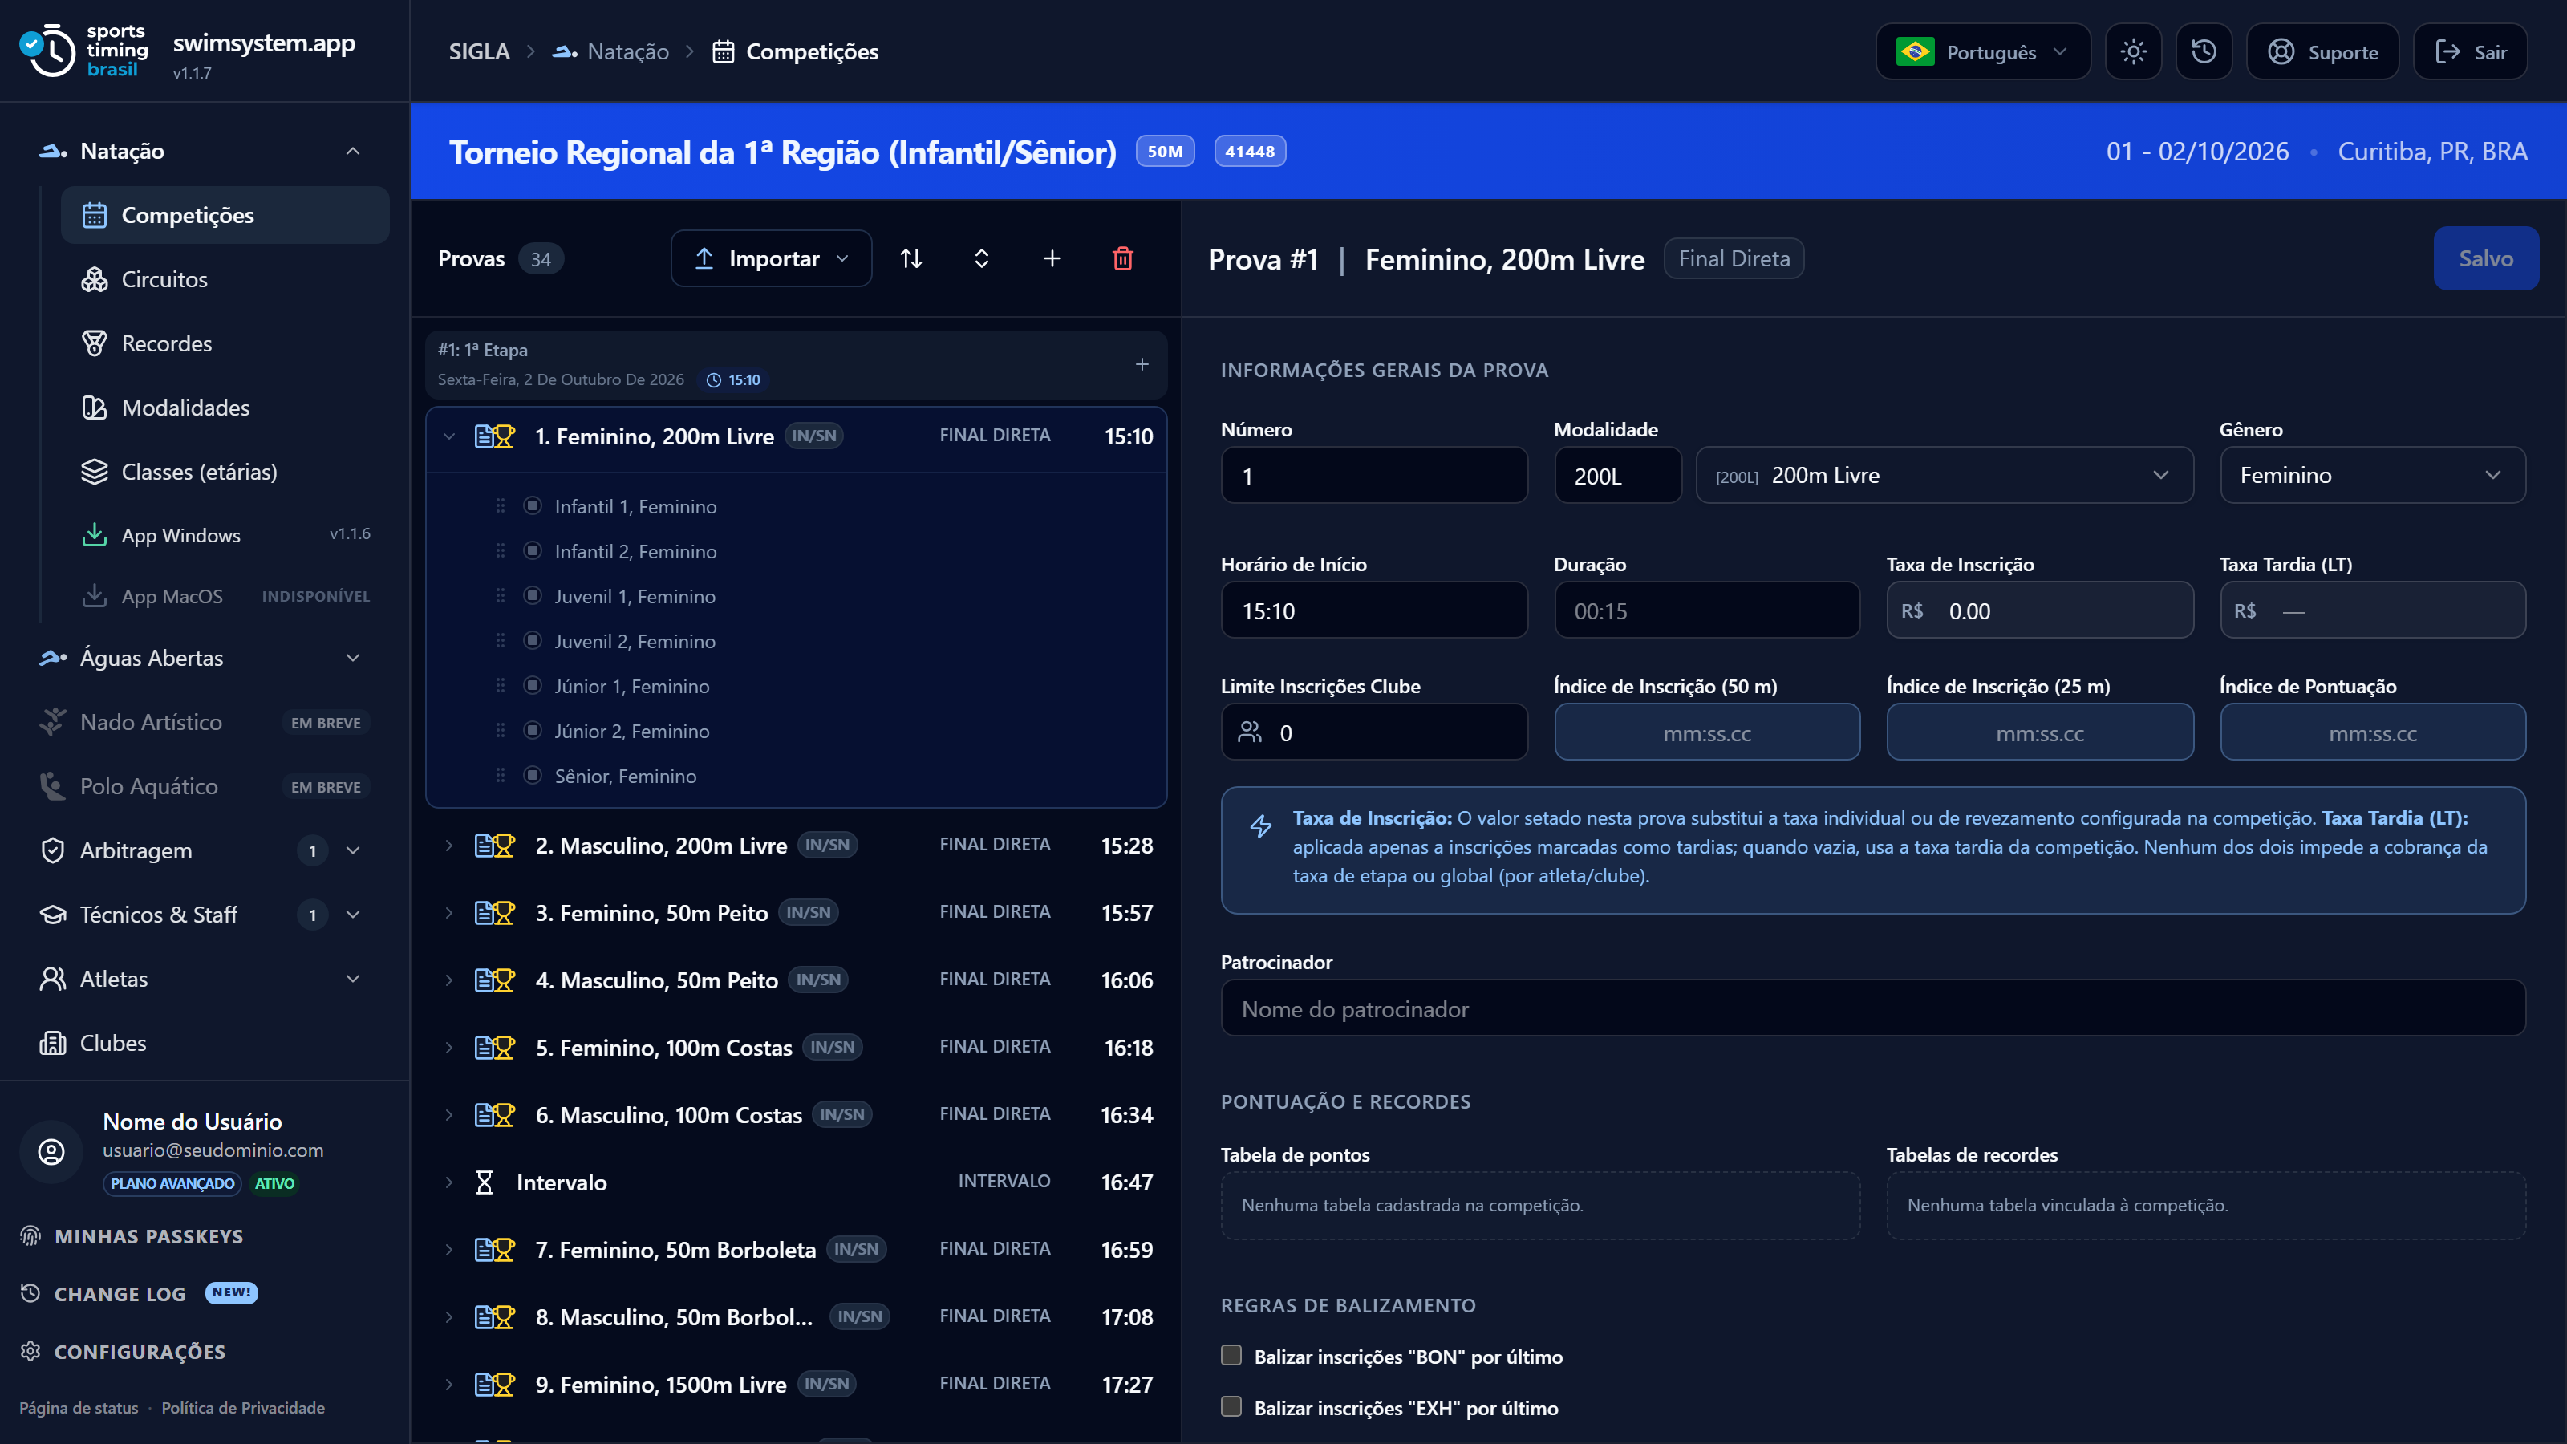2567x1444 pixels.
Task: Click the Clubes building icon
Action: (52, 1044)
